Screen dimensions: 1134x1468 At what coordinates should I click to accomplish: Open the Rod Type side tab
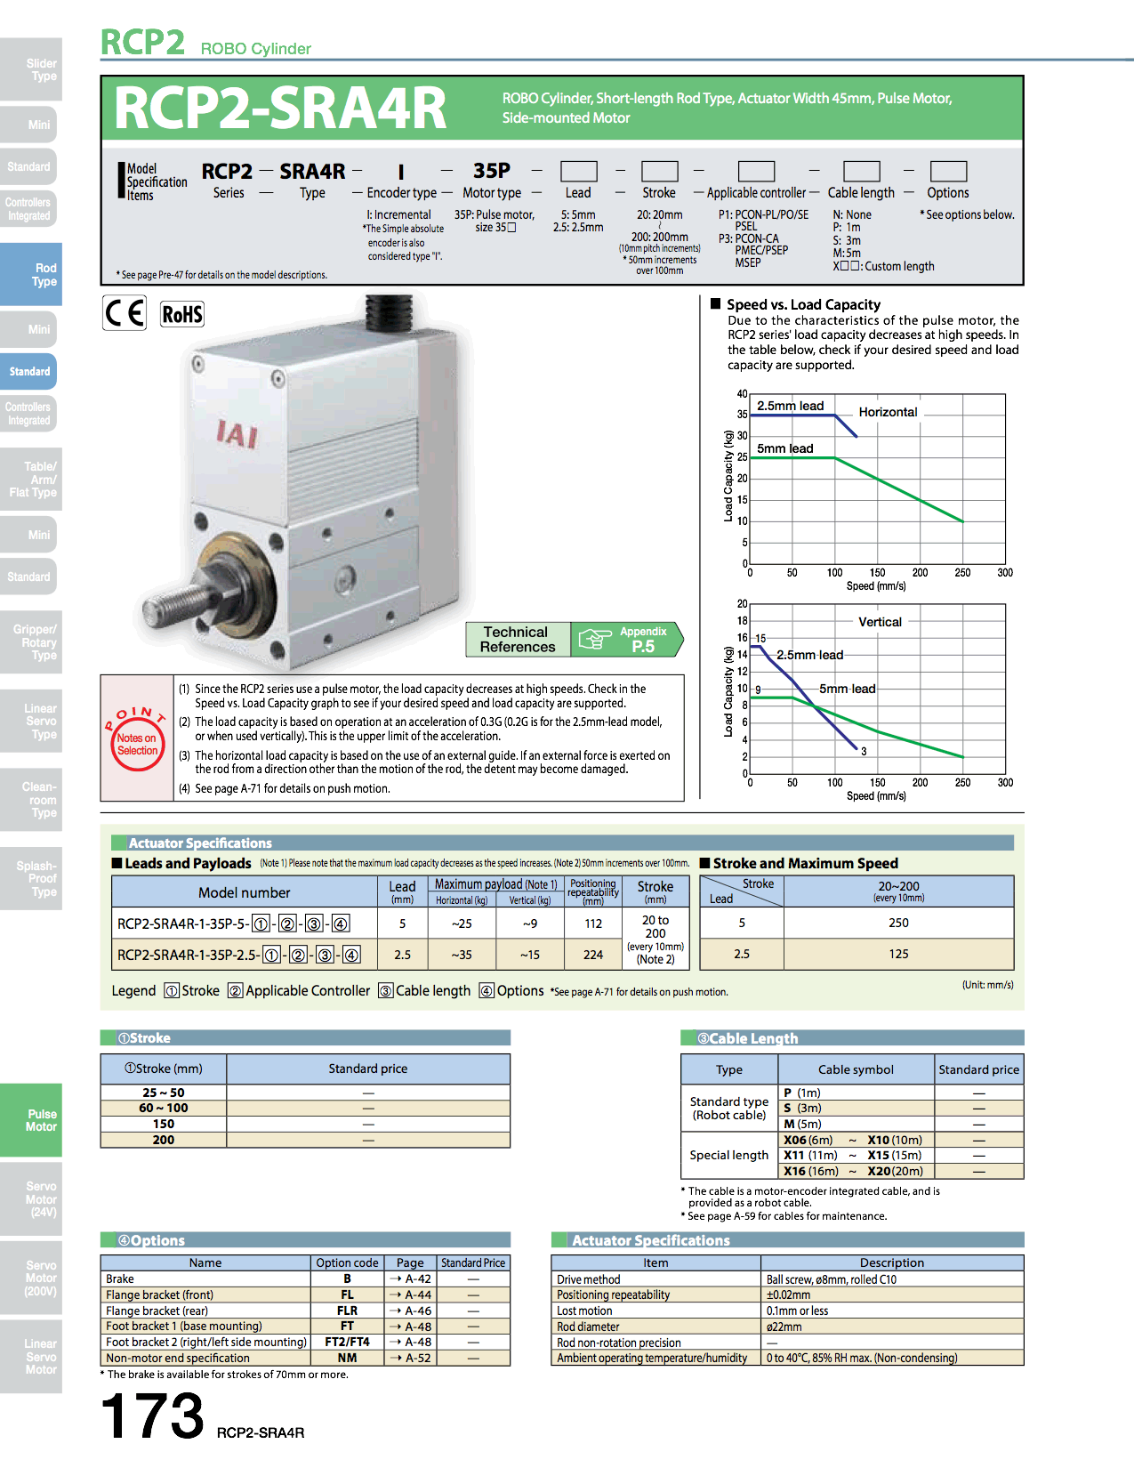[31, 274]
